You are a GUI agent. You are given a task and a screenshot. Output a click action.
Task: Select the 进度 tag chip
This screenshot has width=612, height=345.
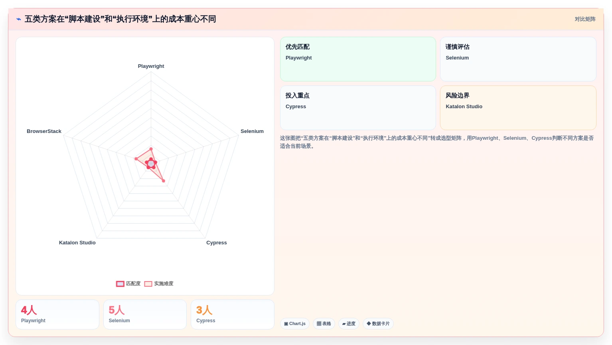349,323
